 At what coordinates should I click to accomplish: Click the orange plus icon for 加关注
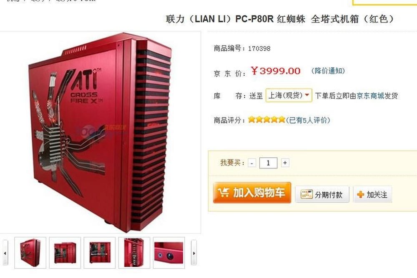click(360, 195)
